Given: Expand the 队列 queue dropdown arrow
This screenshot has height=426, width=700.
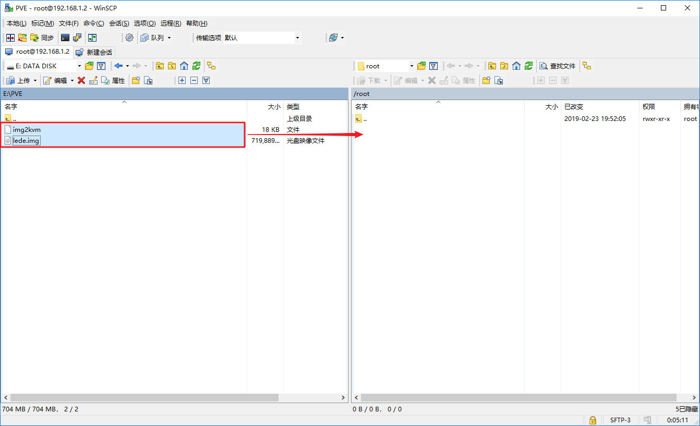Looking at the screenshot, I should click(x=169, y=38).
